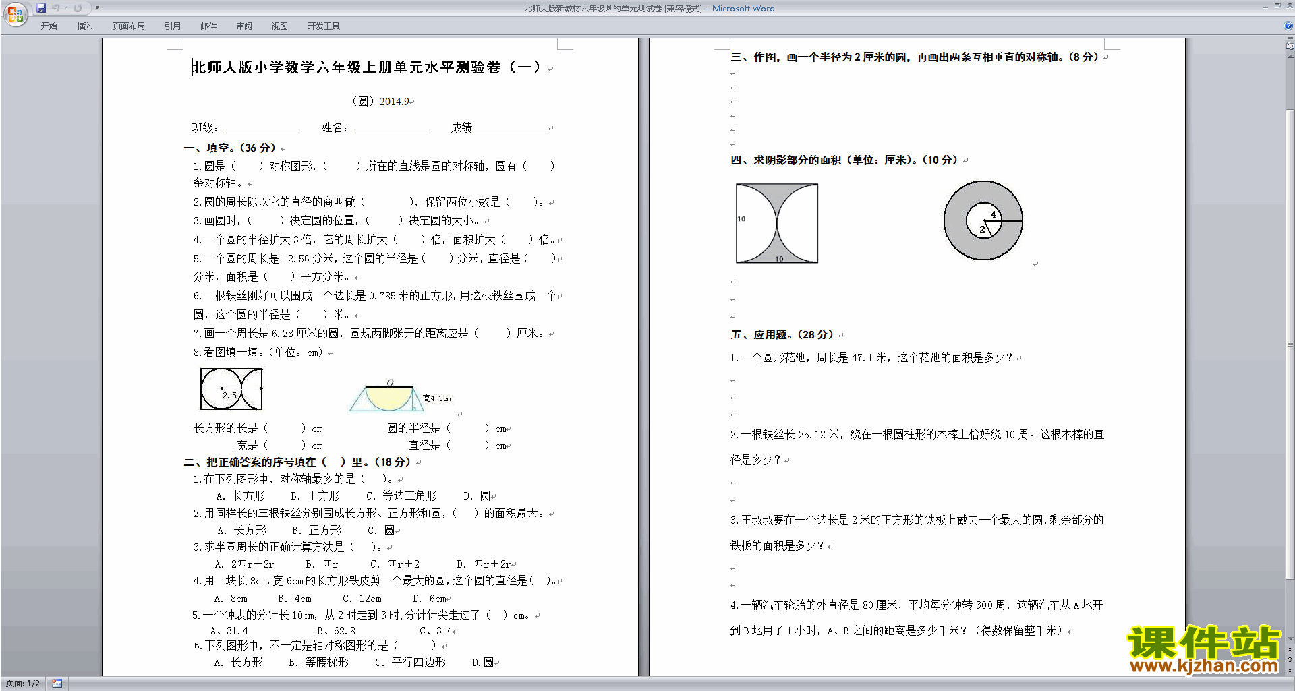Viewport: 1295px width, 691px height.
Task: Click answer choice D. 圆 of question 1
Action: [x=478, y=495]
